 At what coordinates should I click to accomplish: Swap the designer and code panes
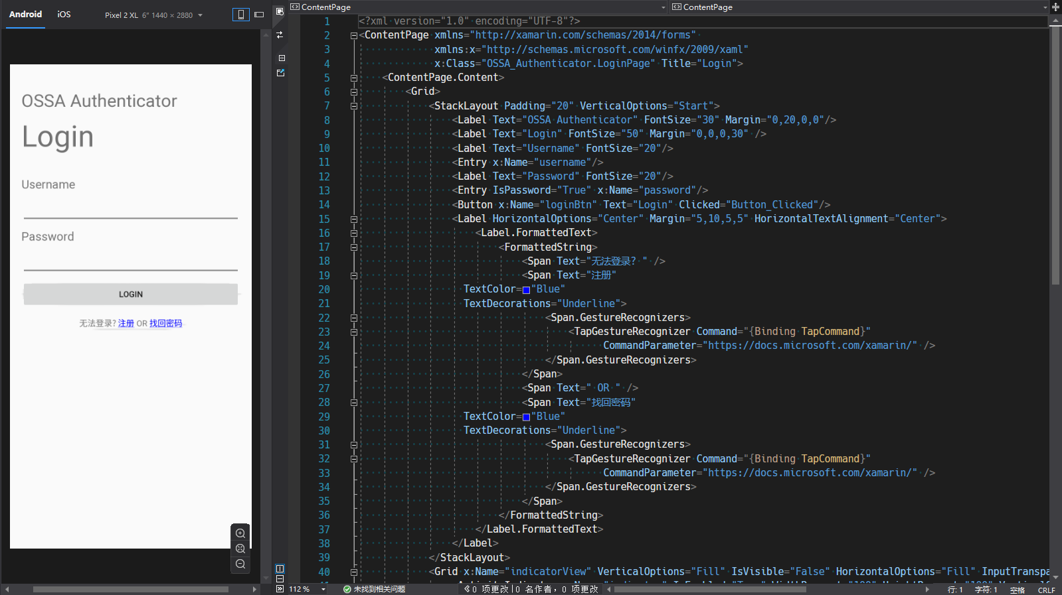pos(280,34)
